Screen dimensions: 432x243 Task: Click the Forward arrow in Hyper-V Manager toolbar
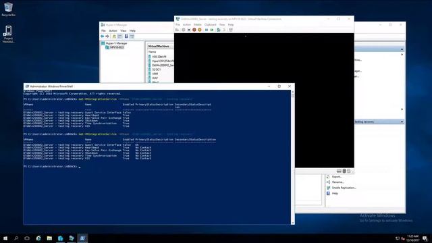[107, 36]
